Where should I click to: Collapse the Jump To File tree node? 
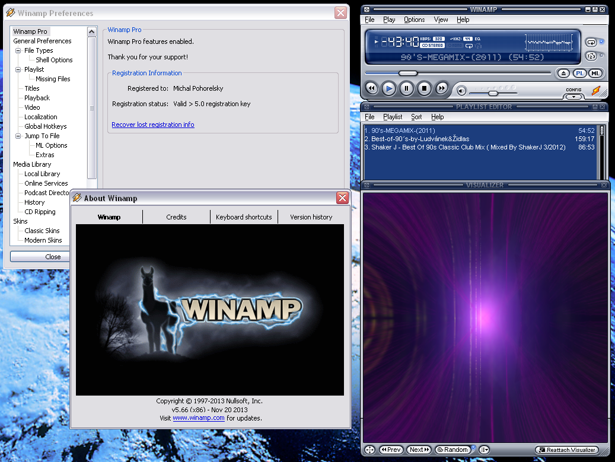[x=18, y=136]
